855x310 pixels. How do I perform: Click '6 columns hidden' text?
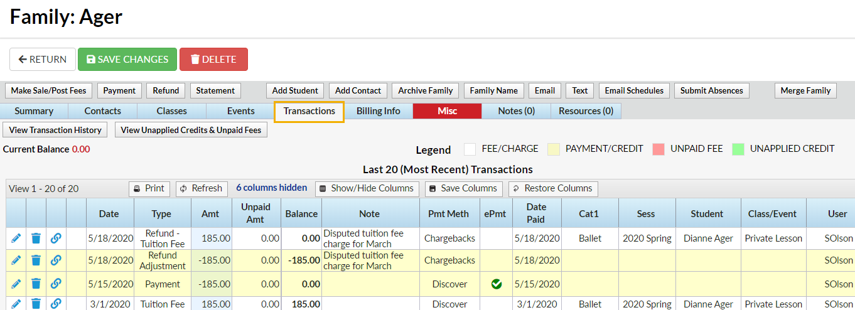click(x=271, y=188)
